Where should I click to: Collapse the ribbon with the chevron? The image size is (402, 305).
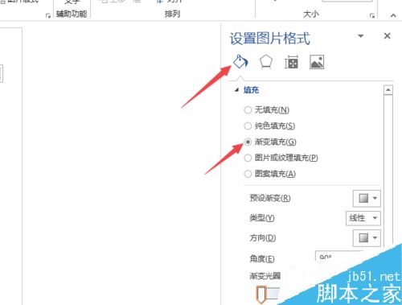(x=393, y=15)
